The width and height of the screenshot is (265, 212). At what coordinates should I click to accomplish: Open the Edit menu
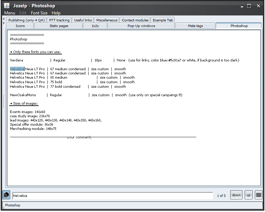(23, 13)
